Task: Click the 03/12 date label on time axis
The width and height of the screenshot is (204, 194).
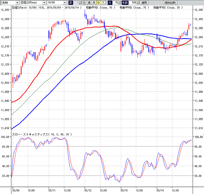Action: [x=88, y=191]
